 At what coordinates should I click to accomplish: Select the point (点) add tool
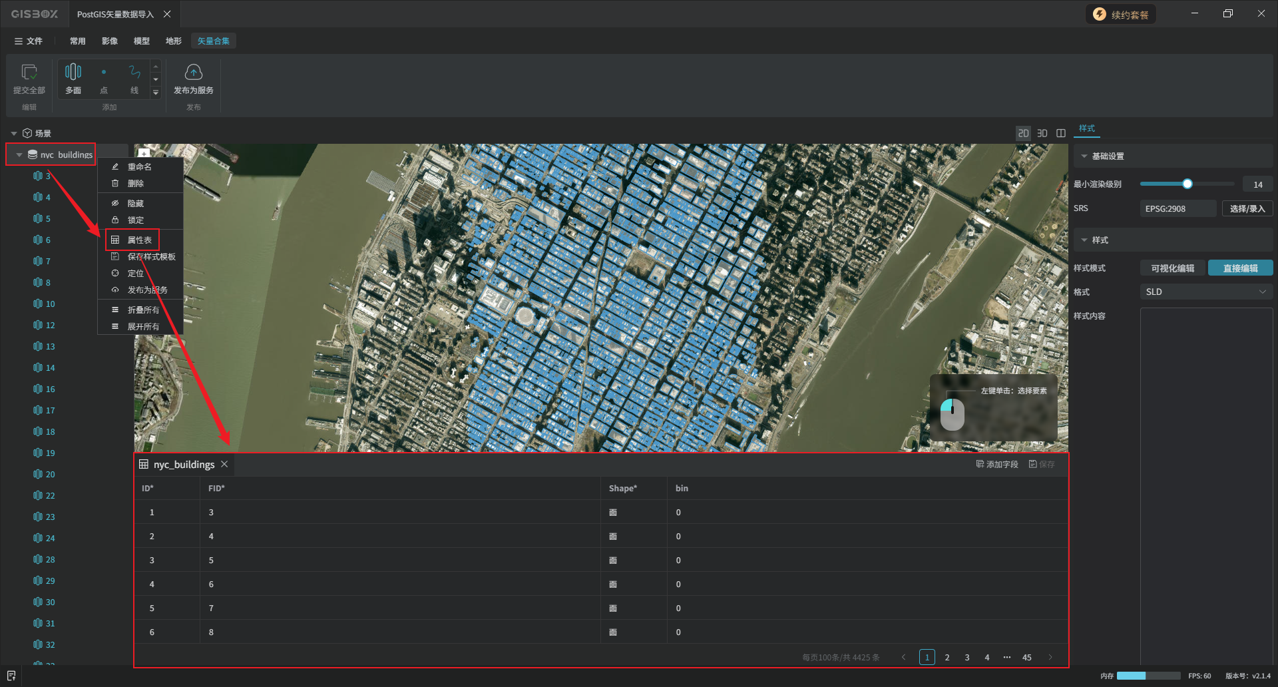pyautogui.click(x=104, y=73)
